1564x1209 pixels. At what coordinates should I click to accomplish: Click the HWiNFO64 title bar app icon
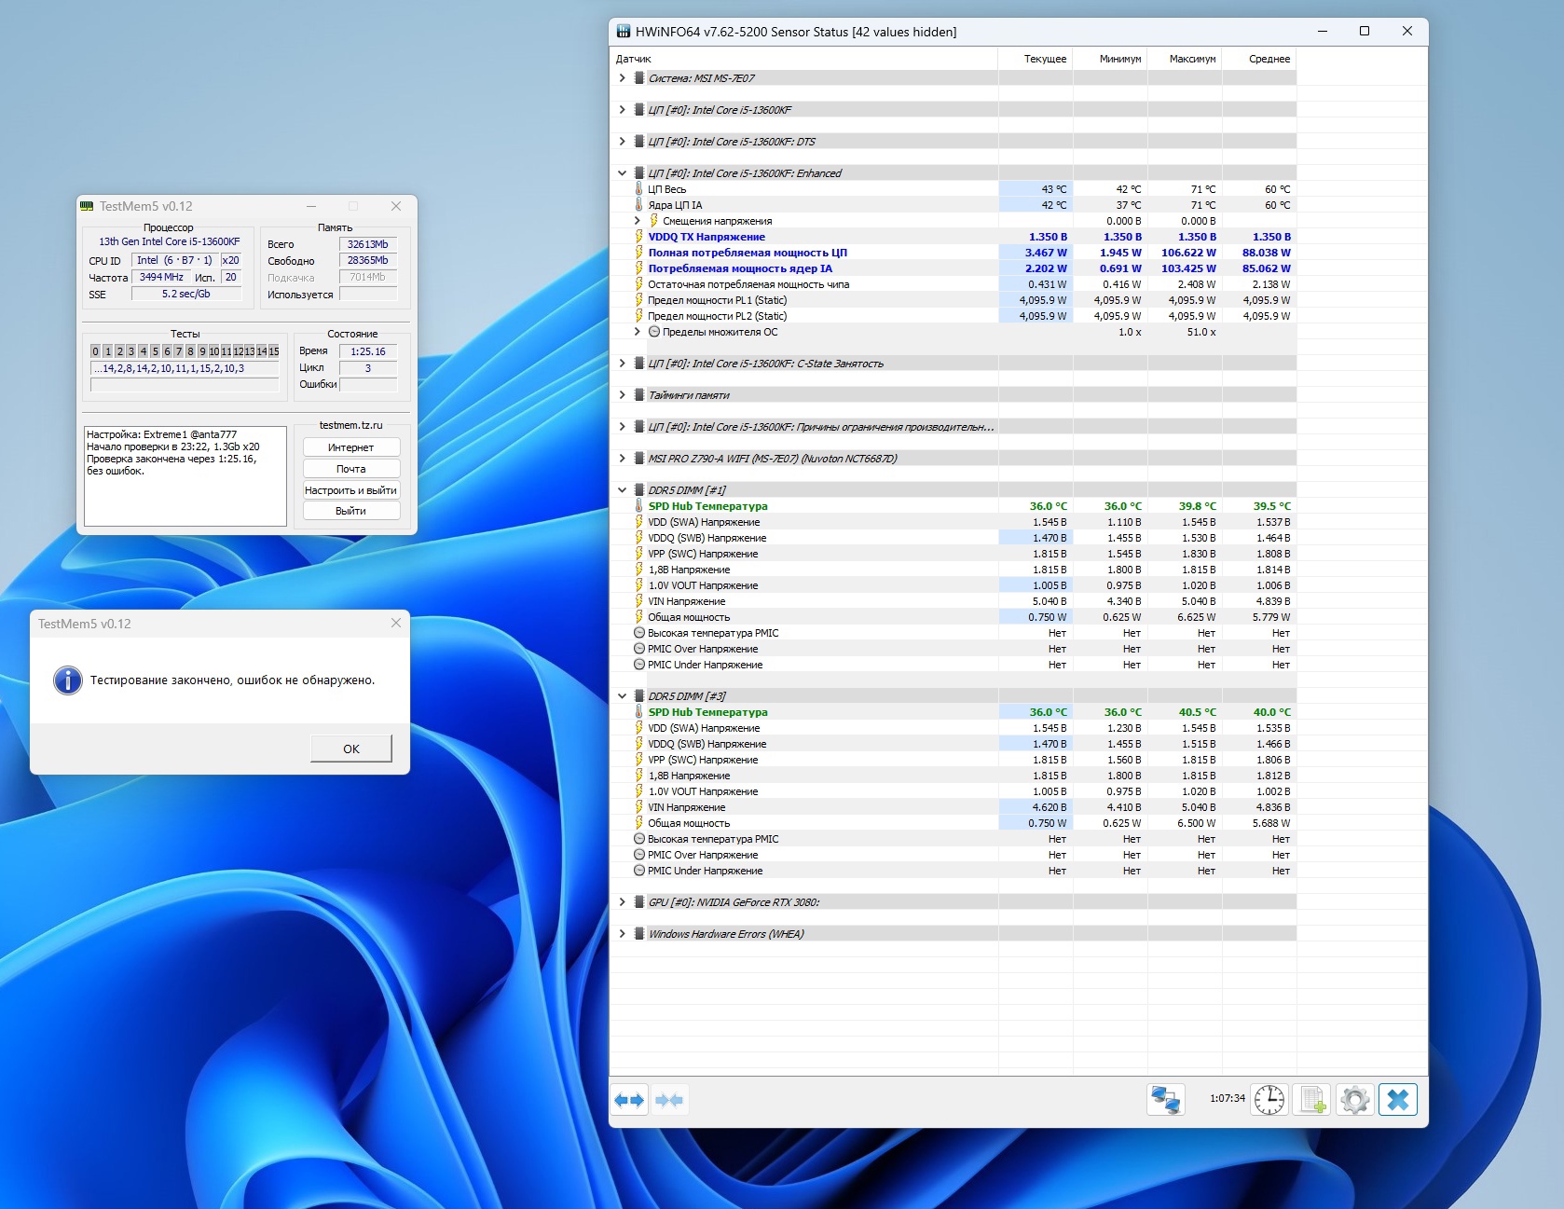coord(624,32)
